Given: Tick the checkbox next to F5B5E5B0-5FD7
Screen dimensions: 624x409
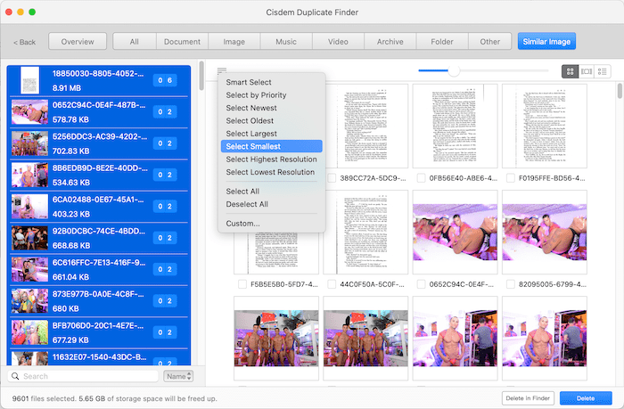Looking at the screenshot, I should 241,284.
